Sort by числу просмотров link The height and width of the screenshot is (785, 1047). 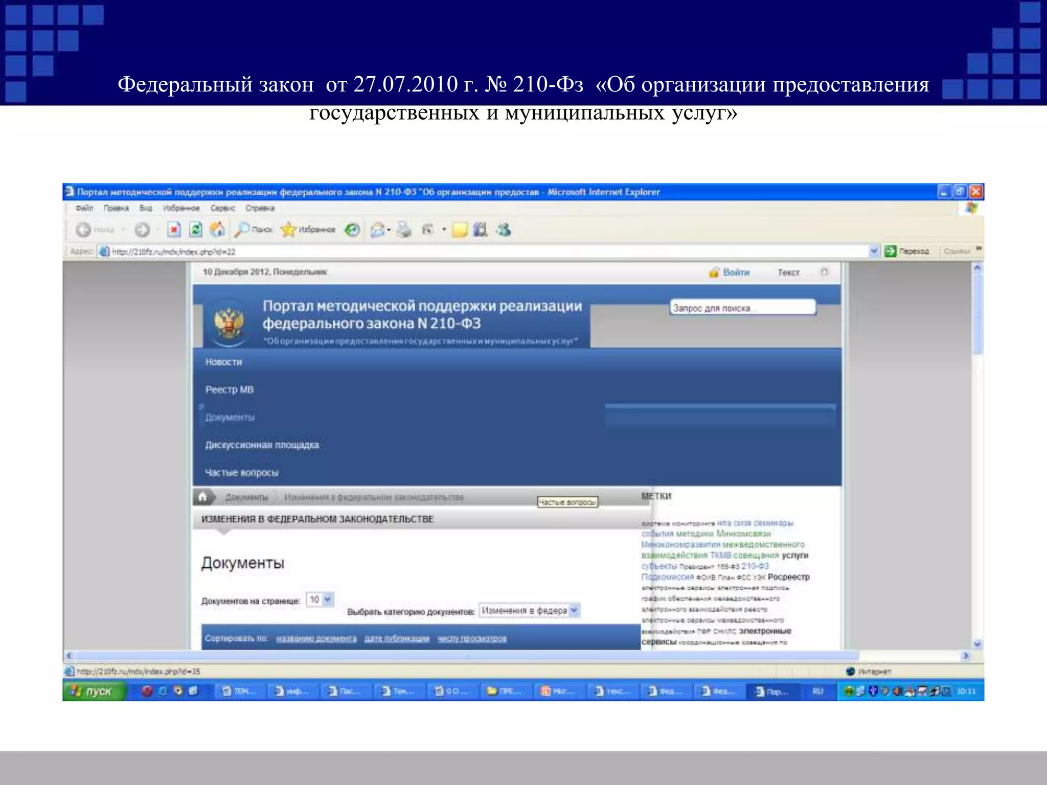click(x=472, y=638)
